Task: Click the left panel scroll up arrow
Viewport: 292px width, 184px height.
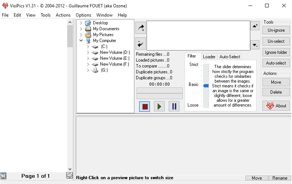Action: (x=70, y=22)
